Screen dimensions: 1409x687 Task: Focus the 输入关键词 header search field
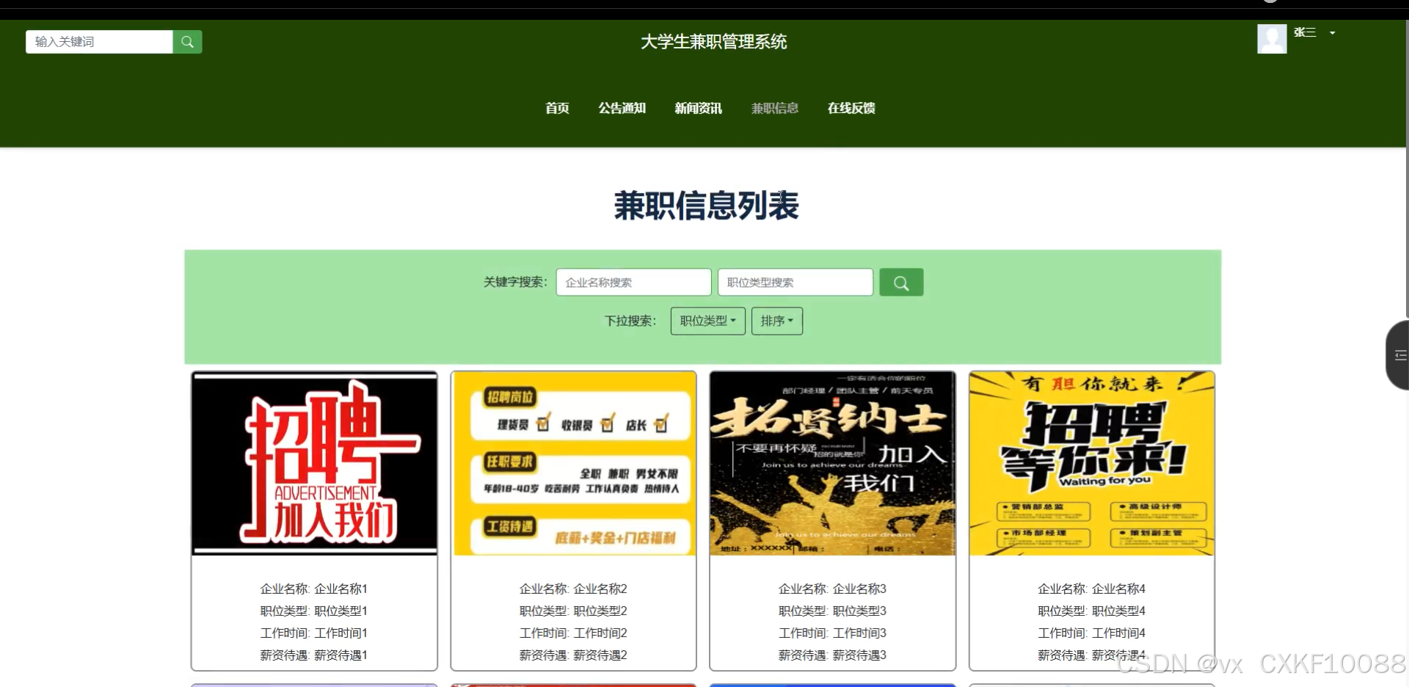click(x=99, y=42)
